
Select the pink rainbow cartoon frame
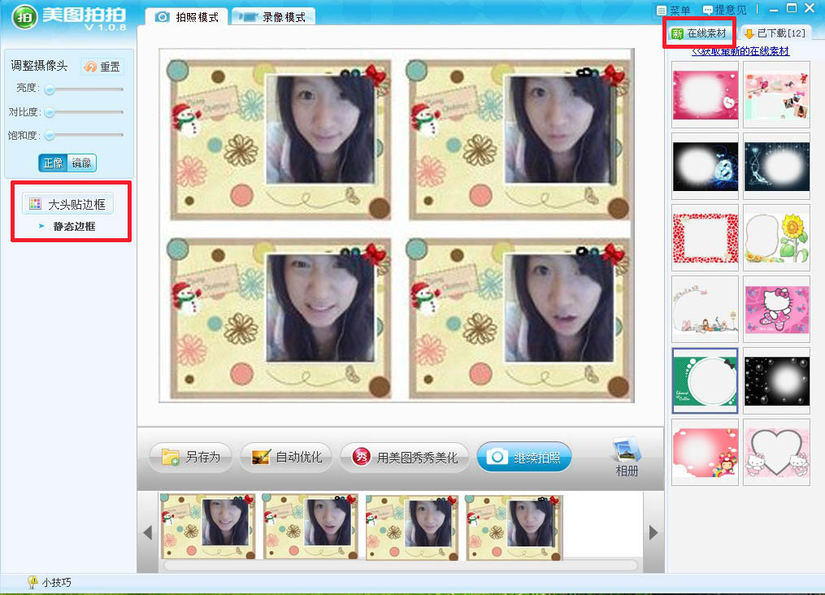pyautogui.click(x=705, y=453)
